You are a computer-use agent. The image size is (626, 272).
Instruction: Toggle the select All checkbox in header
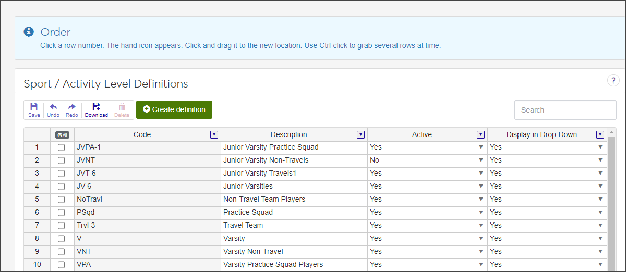62,134
